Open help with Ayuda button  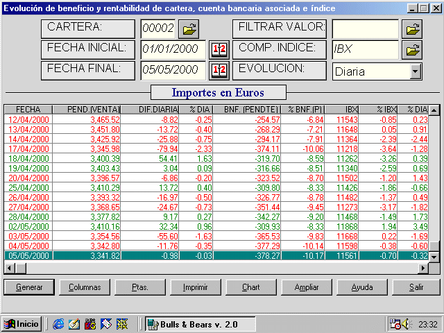pyautogui.click(x=362, y=287)
